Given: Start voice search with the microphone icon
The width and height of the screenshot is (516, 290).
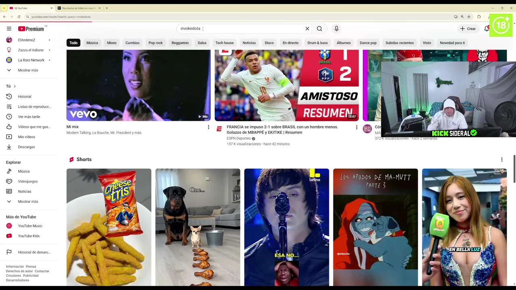Looking at the screenshot, I should (337, 29).
